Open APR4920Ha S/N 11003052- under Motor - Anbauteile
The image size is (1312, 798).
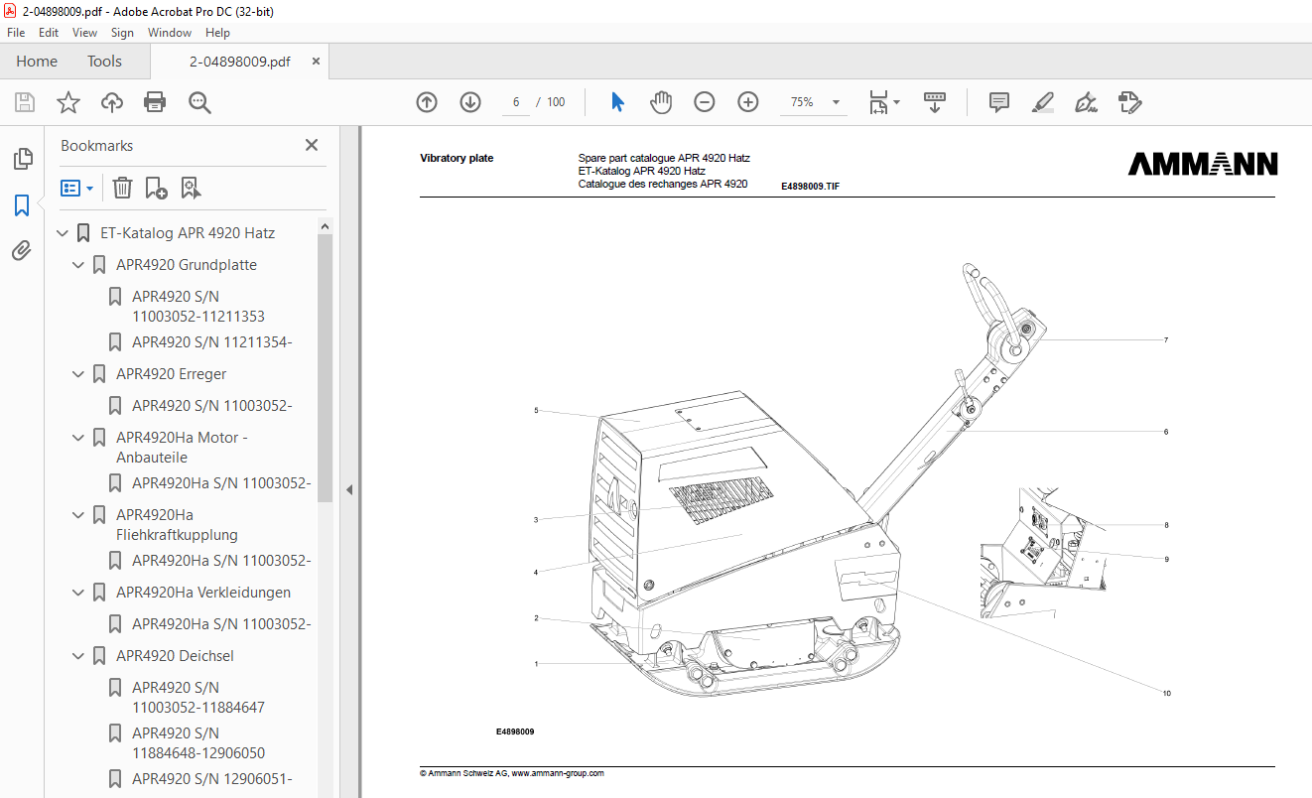click(221, 483)
